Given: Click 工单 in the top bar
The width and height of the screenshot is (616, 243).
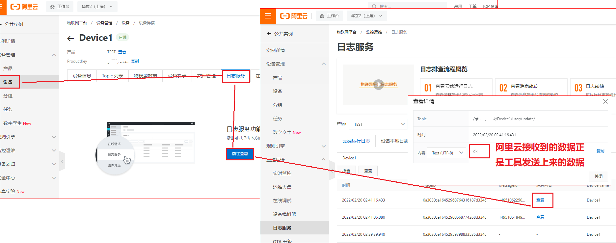Looking at the screenshot, I should (x=472, y=6).
